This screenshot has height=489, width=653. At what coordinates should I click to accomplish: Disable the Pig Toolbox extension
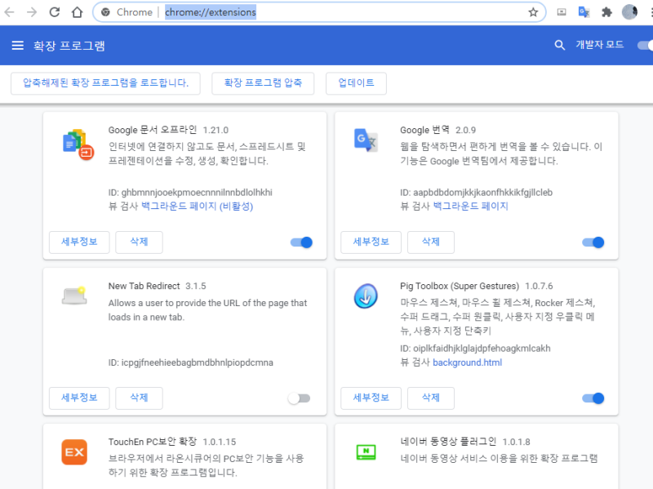[x=593, y=398]
